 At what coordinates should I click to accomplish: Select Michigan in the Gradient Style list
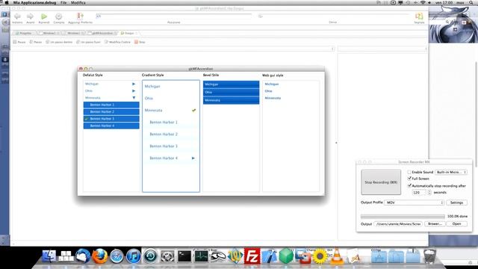pyautogui.click(x=171, y=87)
